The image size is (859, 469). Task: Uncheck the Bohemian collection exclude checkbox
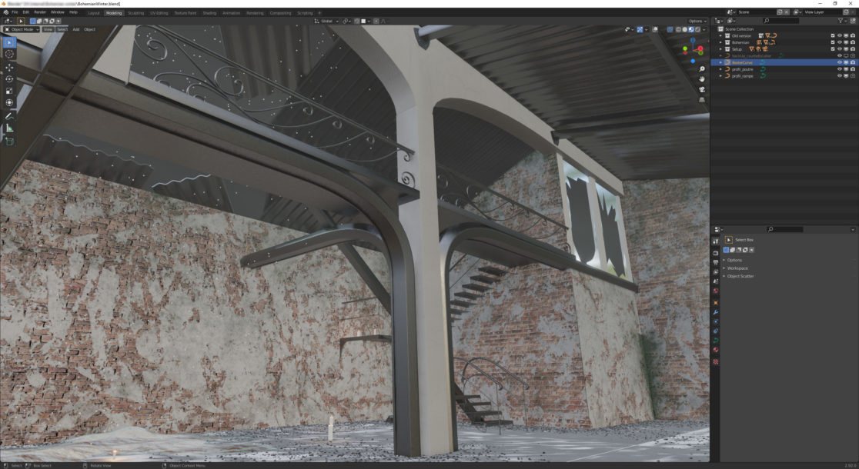(x=832, y=42)
